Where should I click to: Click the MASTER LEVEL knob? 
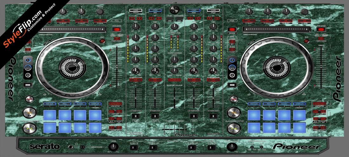tap(174, 27)
